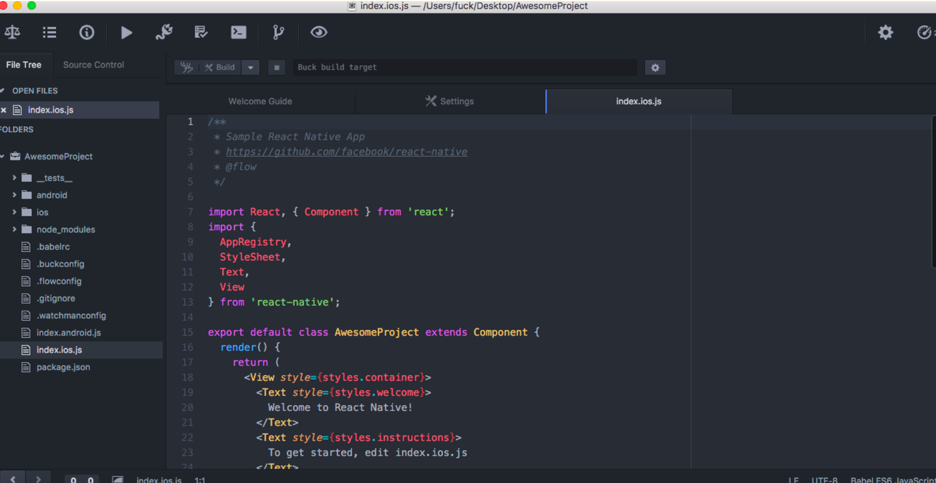Click the status bar forward arrow
The height and width of the screenshot is (483, 936).
38,479
